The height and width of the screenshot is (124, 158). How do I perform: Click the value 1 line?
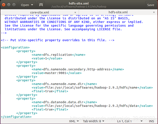47,58
